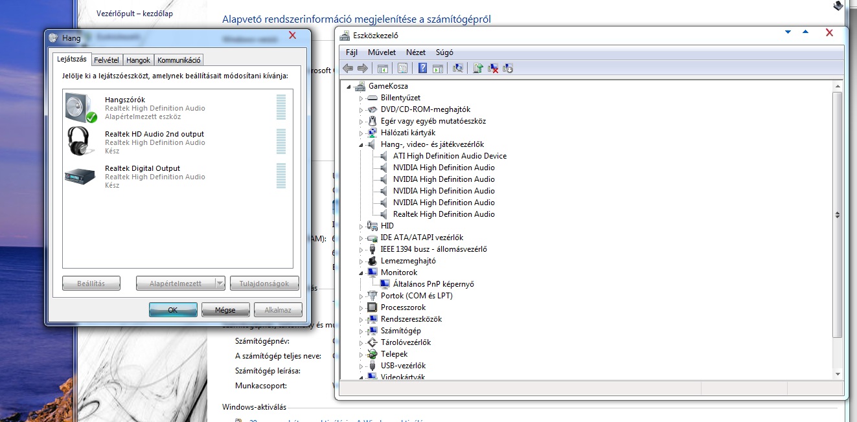Click the blue question mark Help icon

(x=422, y=68)
